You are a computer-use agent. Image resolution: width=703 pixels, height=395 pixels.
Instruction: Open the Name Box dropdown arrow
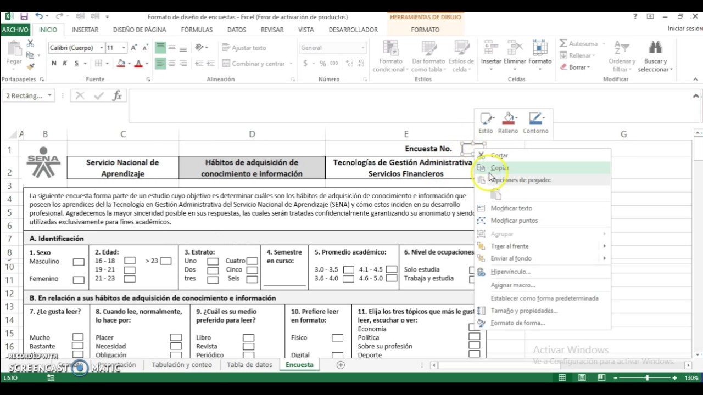[49, 96]
